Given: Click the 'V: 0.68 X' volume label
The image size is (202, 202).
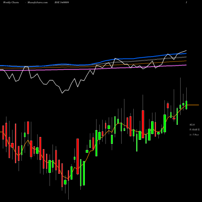Looking at the screenshot, I should [x=194, y=130].
